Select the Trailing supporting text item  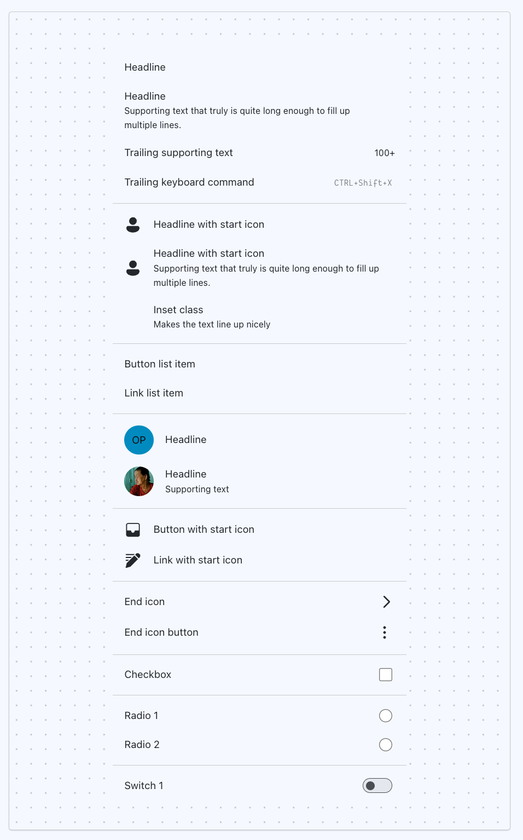tap(179, 153)
